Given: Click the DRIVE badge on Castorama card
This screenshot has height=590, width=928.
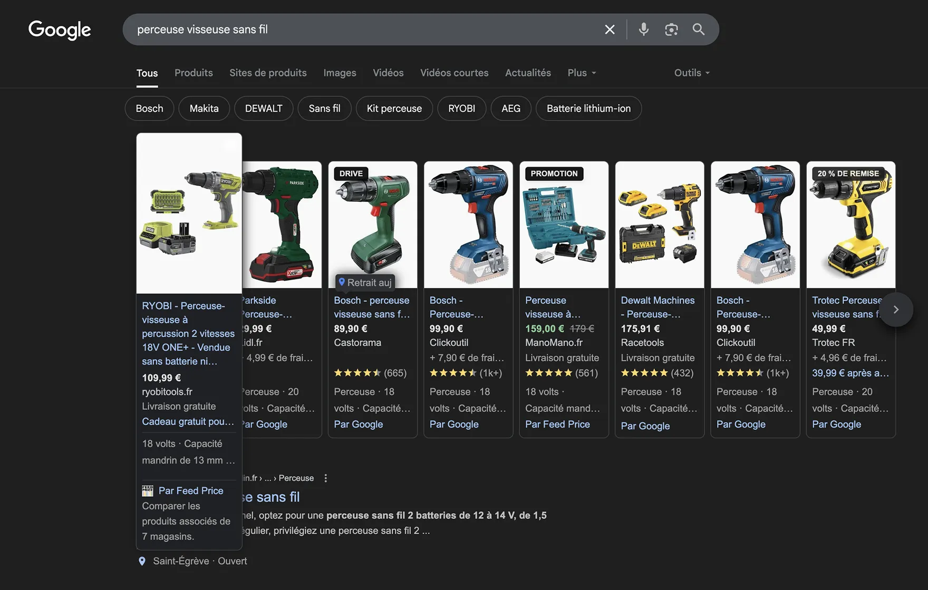Looking at the screenshot, I should 351,174.
